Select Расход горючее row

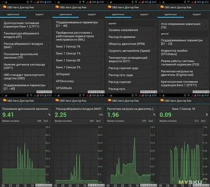(x=131, y=82)
